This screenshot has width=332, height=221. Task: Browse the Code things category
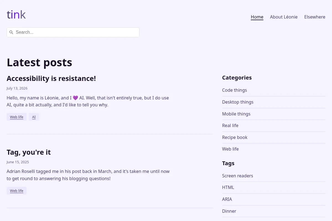[x=235, y=90]
